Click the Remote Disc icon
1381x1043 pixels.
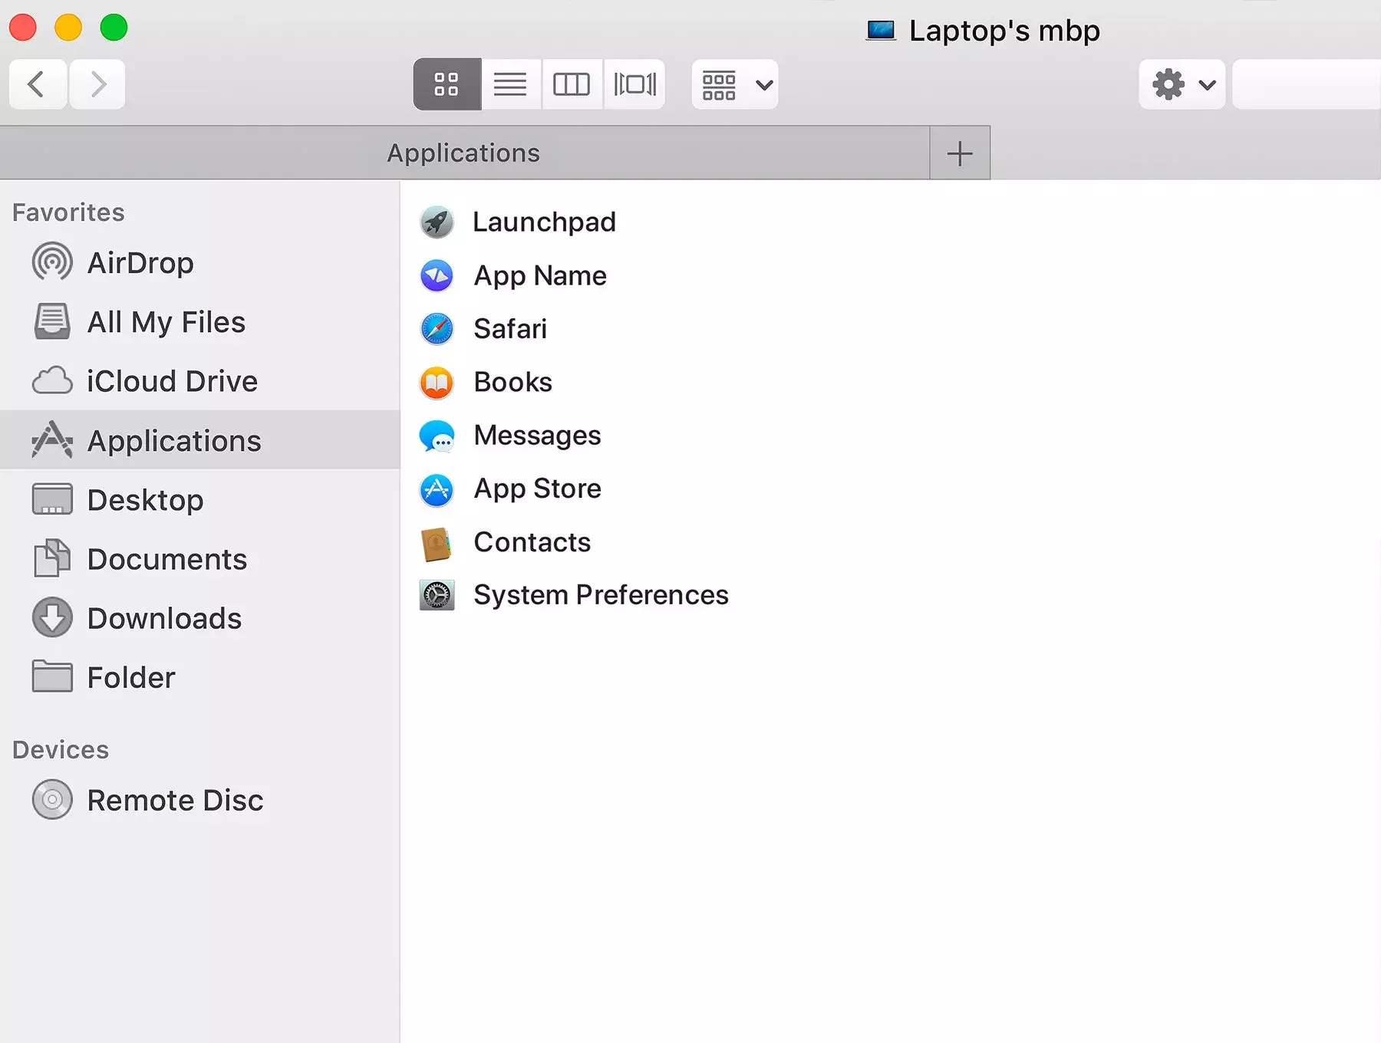click(52, 800)
